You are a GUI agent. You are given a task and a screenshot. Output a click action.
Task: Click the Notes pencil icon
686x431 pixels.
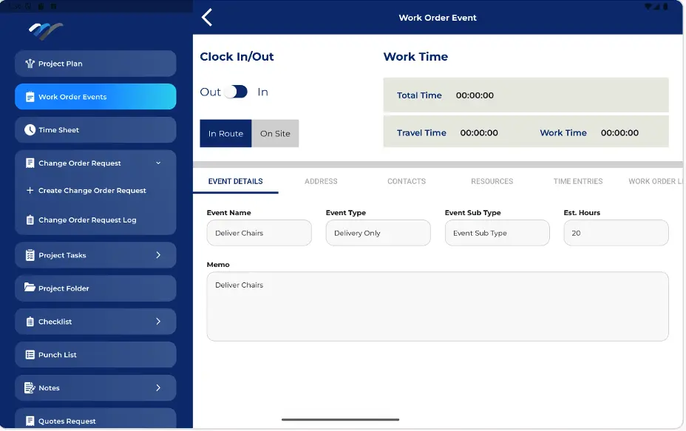pyautogui.click(x=30, y=387)
